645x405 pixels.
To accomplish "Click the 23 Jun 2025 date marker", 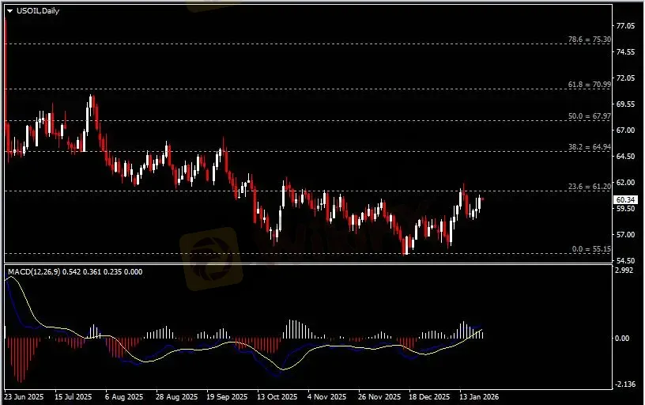I will (24, 396).
